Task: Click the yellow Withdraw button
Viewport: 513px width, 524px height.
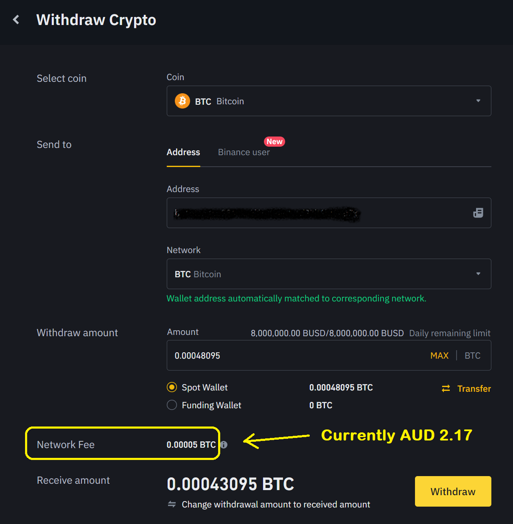Action: 452,491
